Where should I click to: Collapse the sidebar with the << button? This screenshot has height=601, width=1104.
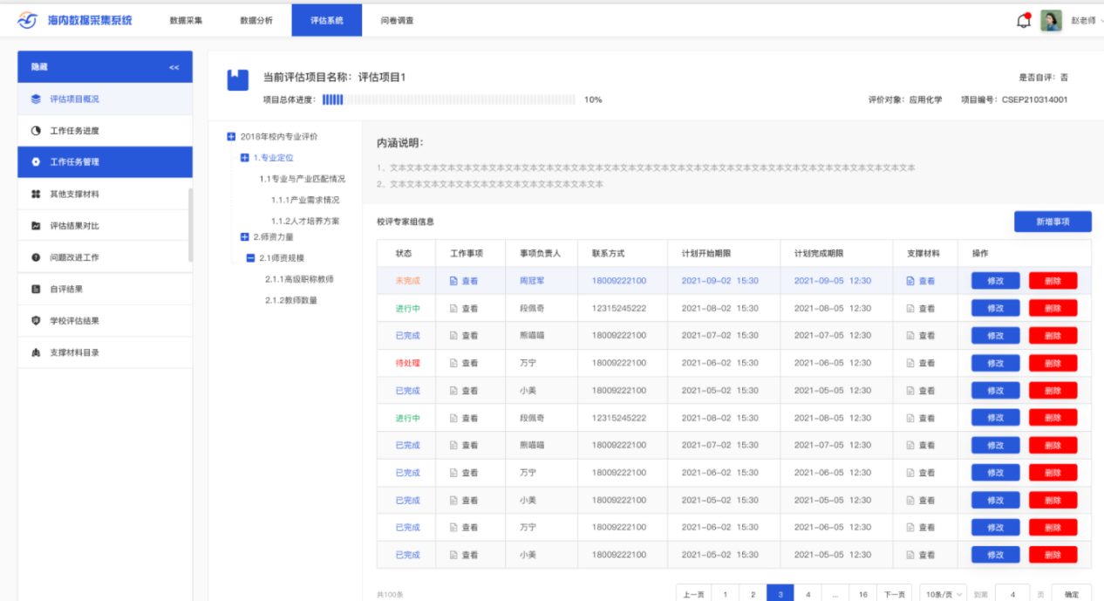click(174, 67)
